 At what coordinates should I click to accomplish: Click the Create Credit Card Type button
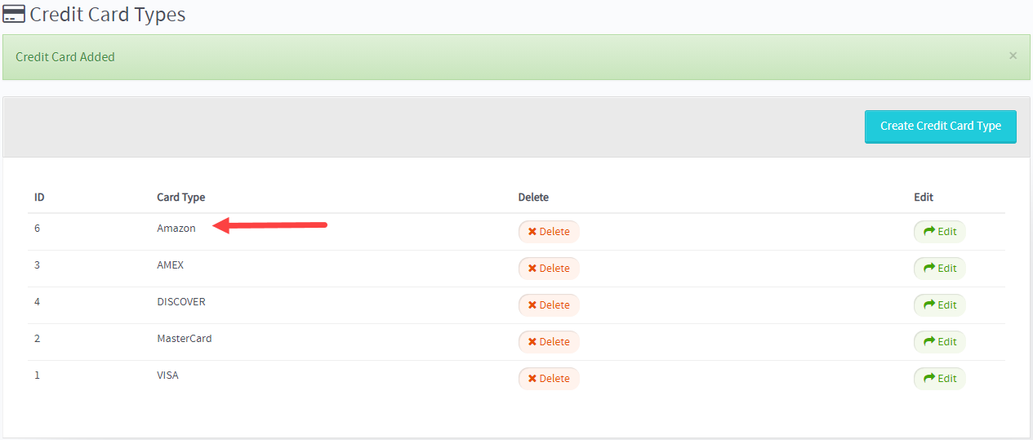click(x=940, y=127)
